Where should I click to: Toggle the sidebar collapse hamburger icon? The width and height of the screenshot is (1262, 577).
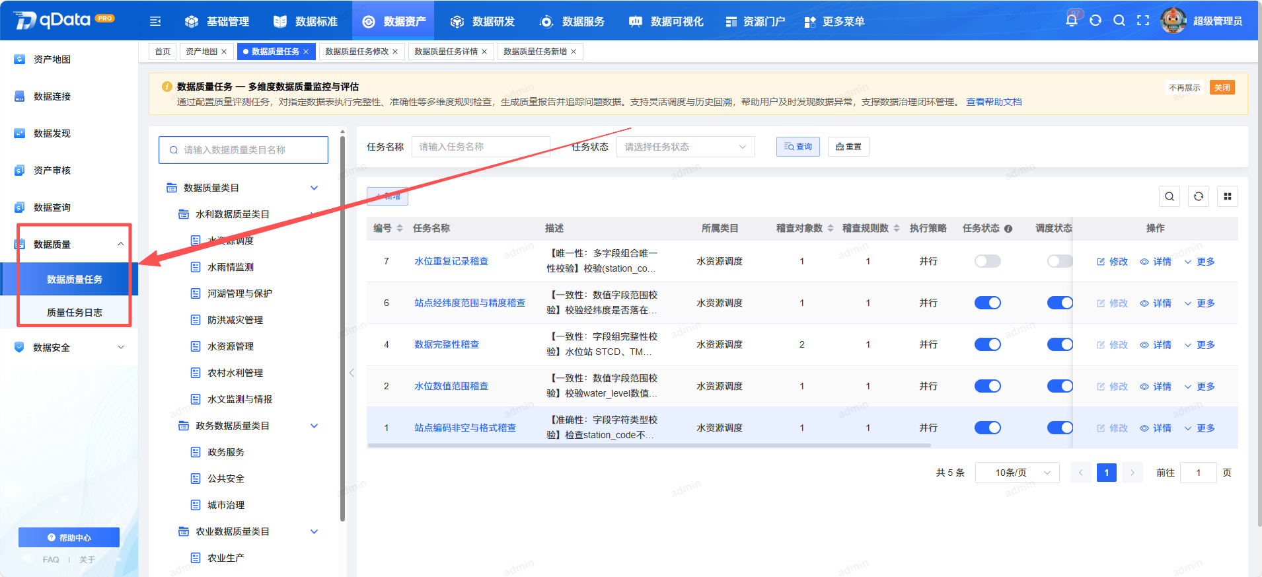point(155,21)
